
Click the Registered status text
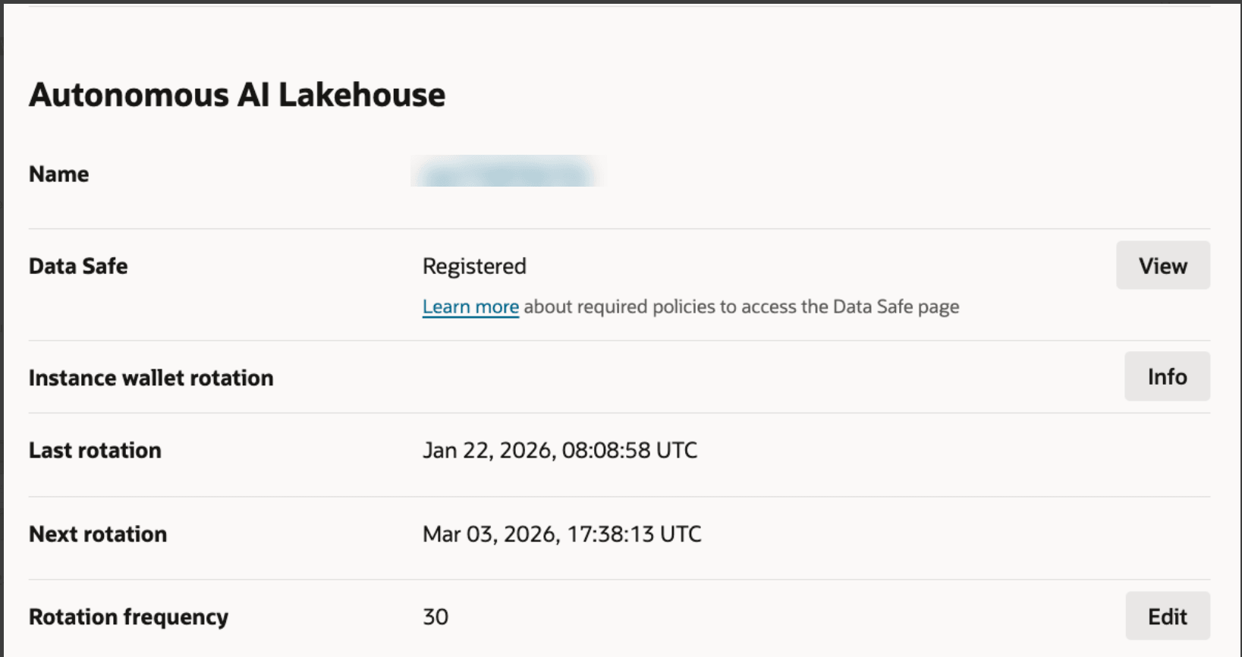[474, 266]
